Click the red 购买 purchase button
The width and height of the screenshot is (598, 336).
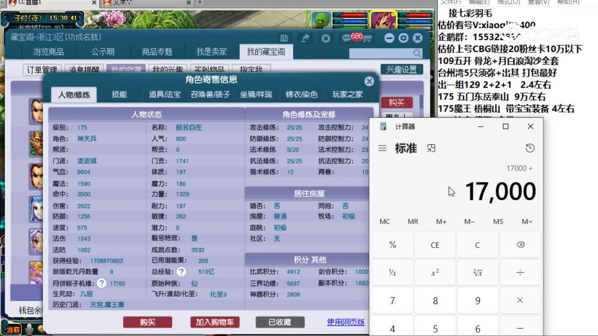pyautogui.click(x=148, y=322)
